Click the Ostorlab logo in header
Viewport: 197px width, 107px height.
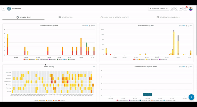(9, 9)
